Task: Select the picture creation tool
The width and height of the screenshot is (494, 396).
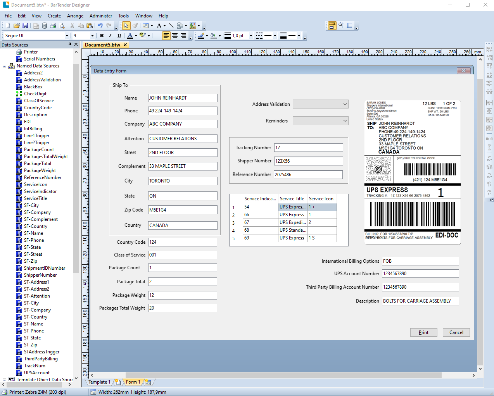Action: (x=193, y=26)
